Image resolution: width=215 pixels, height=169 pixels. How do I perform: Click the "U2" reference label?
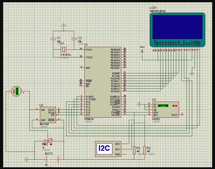click(x=41, y=105)
